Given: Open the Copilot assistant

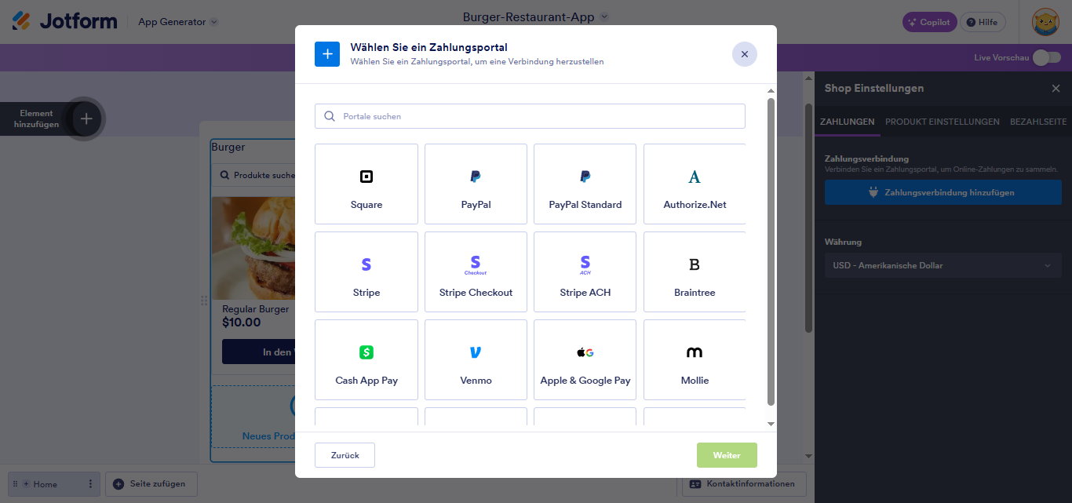Looking at the screenshot, I should [x=930, y=22].
